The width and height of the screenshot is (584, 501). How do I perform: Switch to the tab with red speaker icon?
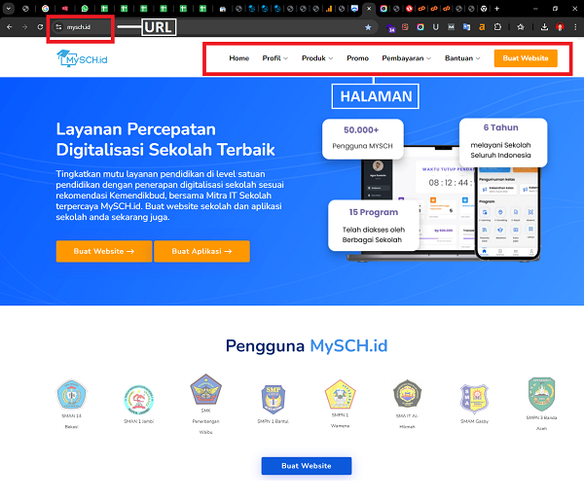pos(65,9)
